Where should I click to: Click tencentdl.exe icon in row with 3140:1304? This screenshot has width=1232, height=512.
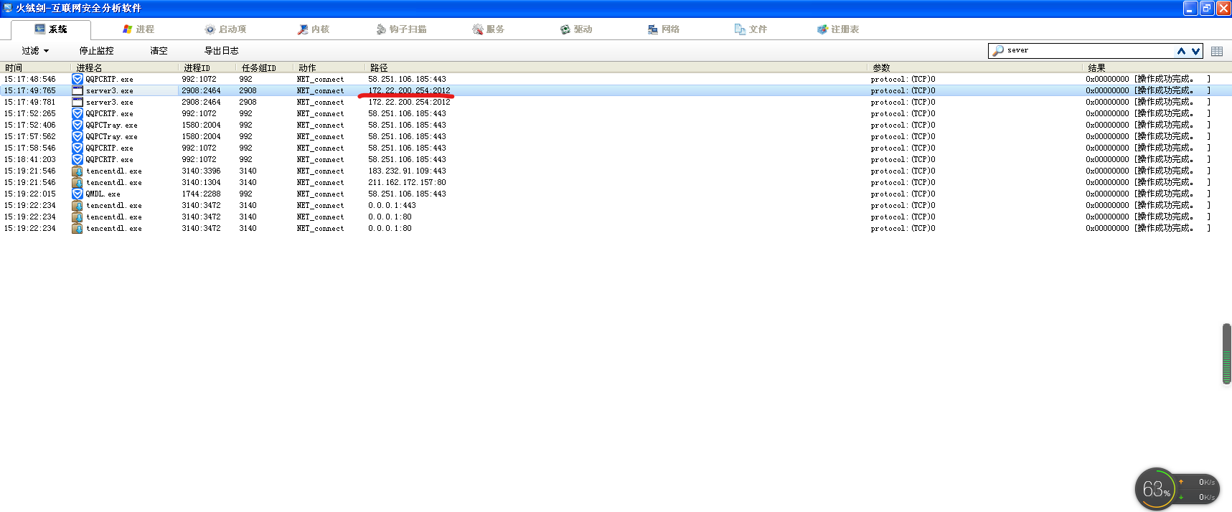pyautogui.click(x=77, y=182)
